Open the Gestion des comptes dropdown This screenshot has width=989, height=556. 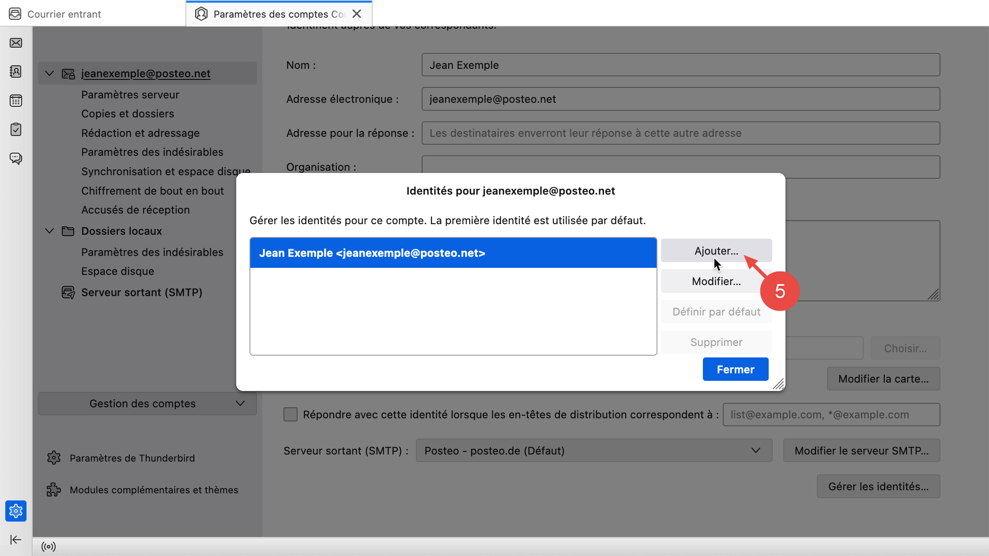pyautogui.click(x=147, y=403)
